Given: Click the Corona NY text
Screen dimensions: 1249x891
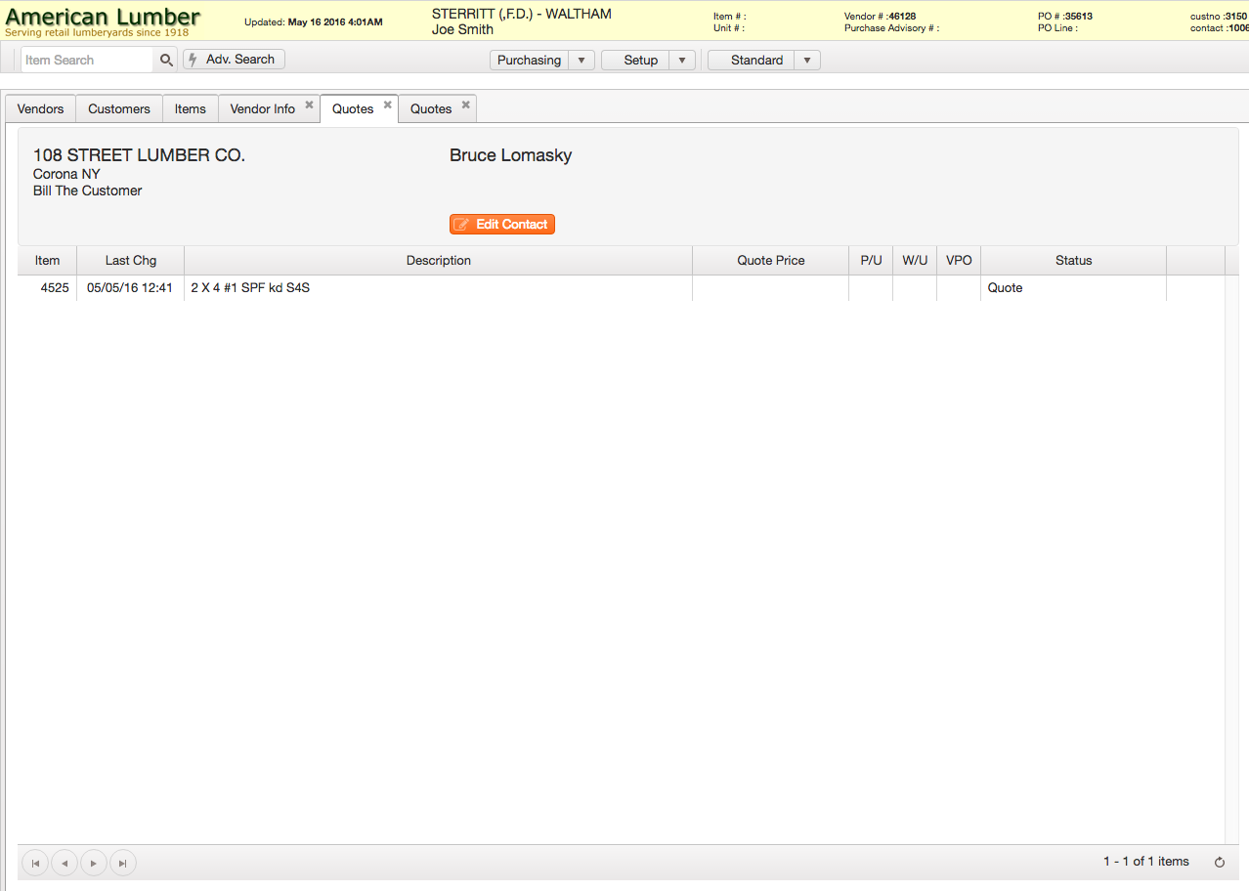Looking at the screenshot, I should coord(66,174).
